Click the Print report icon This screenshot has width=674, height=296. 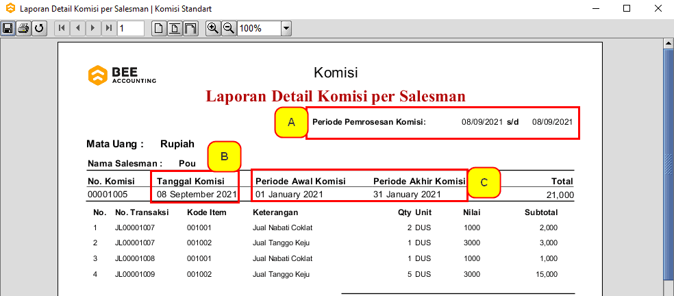[x=23, y=28]
